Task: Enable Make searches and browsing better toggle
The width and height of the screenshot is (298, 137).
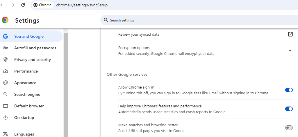Action: click(x=289, y=128)
